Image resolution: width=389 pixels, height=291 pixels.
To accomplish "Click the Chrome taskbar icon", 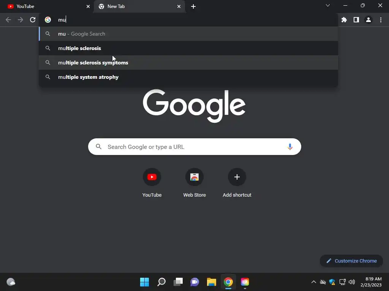I will (228, 282).
